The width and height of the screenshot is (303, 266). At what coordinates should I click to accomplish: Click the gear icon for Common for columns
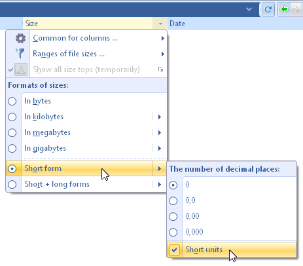click(x=20, y=38)
